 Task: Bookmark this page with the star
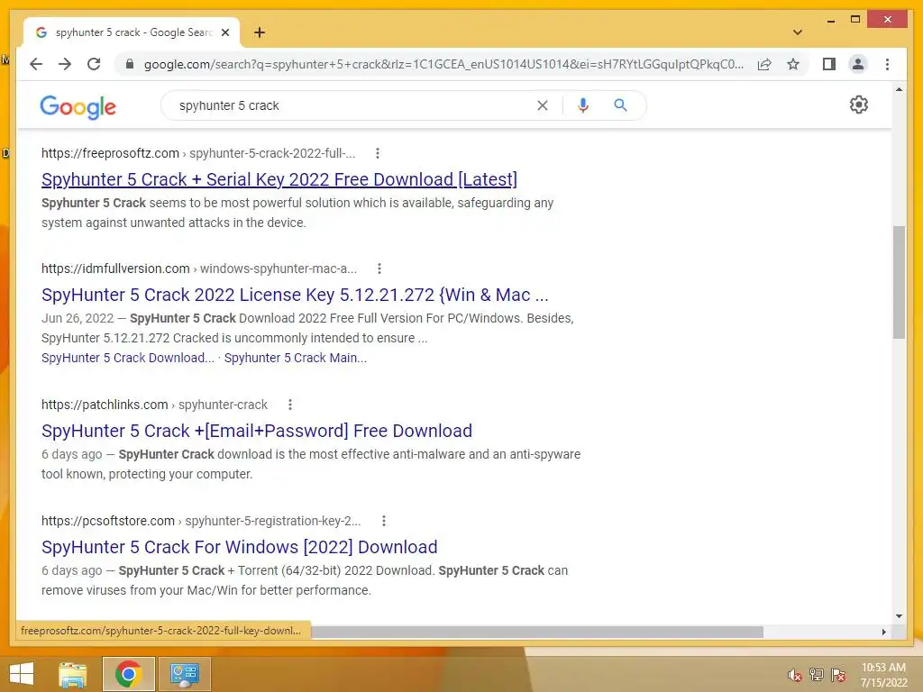[x=793, y=64]
